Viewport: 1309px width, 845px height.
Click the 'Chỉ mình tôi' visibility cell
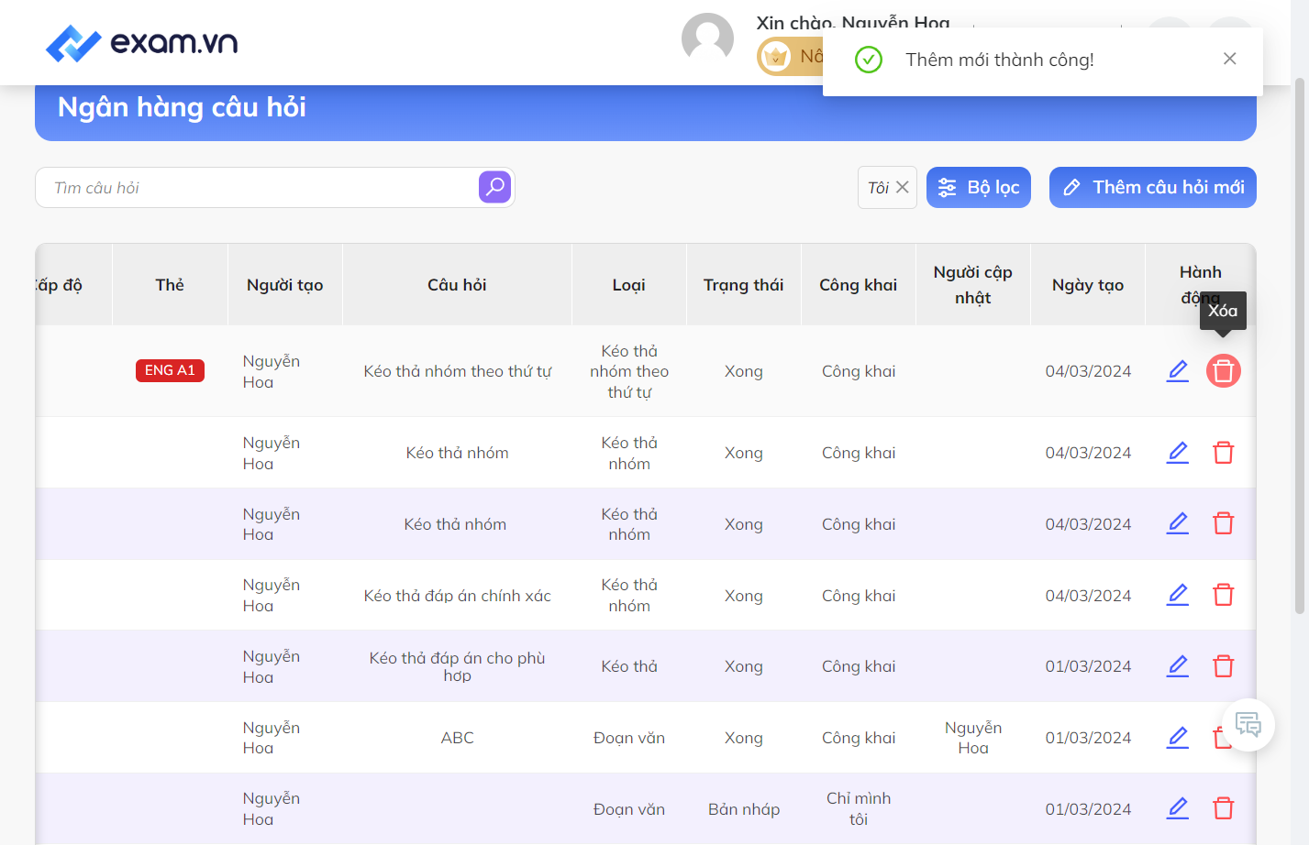pos(859,808)
